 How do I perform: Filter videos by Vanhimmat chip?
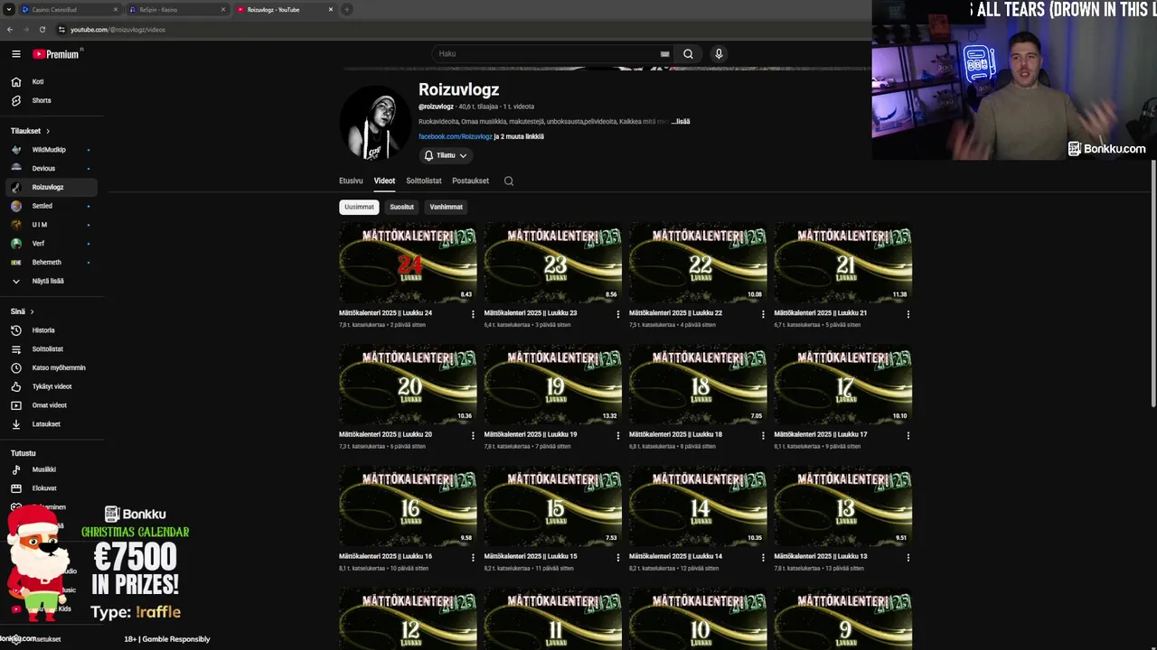[x=446, y=207]
